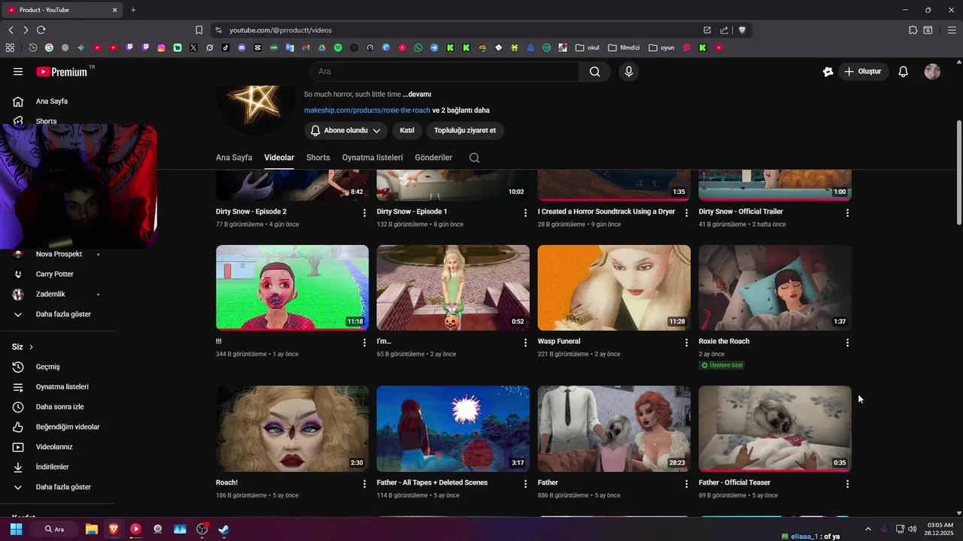Start voice search with microphone

pyautogui.click(x=629, y=71)
